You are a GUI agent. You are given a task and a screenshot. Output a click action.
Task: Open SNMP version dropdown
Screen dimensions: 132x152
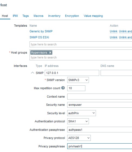[78, 80]
